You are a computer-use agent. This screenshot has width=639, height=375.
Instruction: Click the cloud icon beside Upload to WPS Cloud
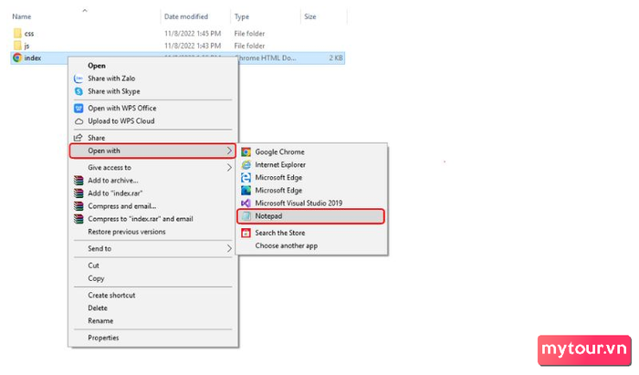(79, 121)
